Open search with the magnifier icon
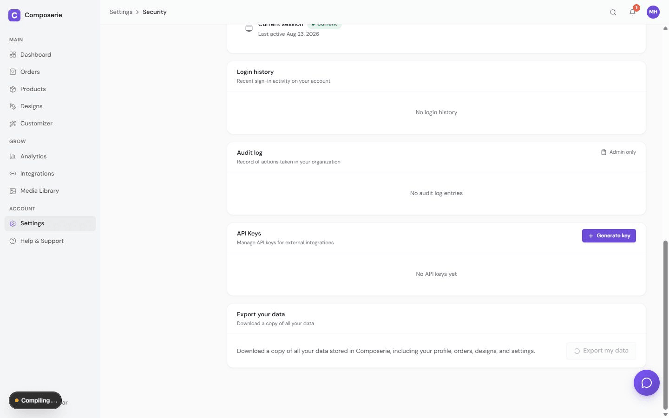The height and width of the screenshot is (418, 669). pyautogui.click(x=613, y=12)
